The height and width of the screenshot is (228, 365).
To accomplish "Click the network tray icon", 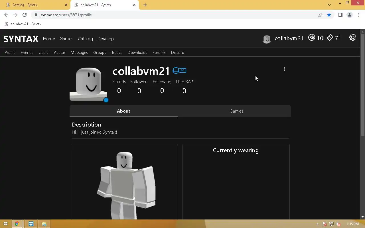I will tap(331, 224).
